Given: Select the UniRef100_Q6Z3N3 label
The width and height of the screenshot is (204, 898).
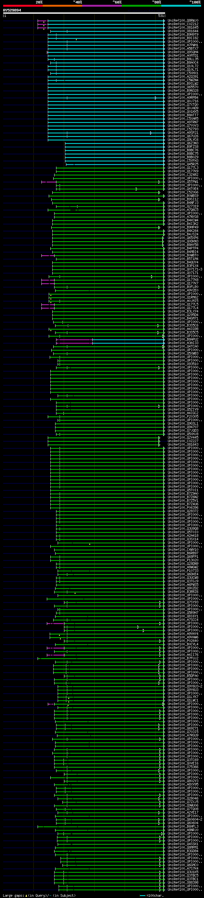Looking at the screenshot, I should point(183,143).
